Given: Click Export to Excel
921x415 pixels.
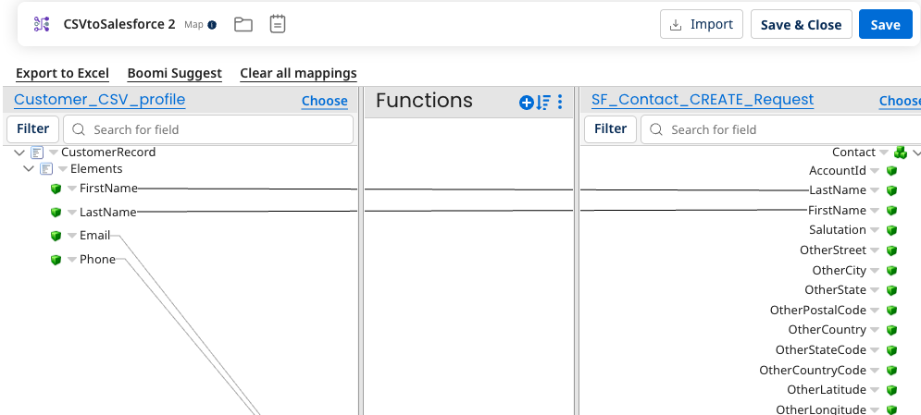Looking at the screenshot, I should click(x=62, y=73).
